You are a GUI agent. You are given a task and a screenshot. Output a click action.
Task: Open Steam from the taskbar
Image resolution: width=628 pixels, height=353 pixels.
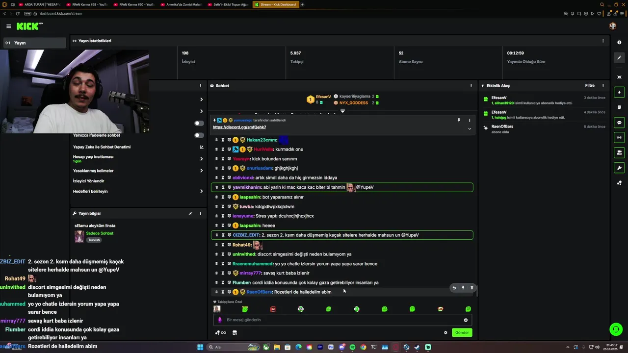point(417,347)
